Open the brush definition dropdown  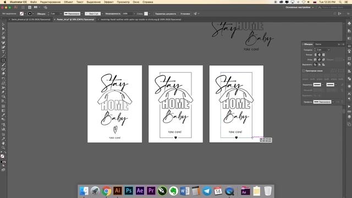(102, 14)
